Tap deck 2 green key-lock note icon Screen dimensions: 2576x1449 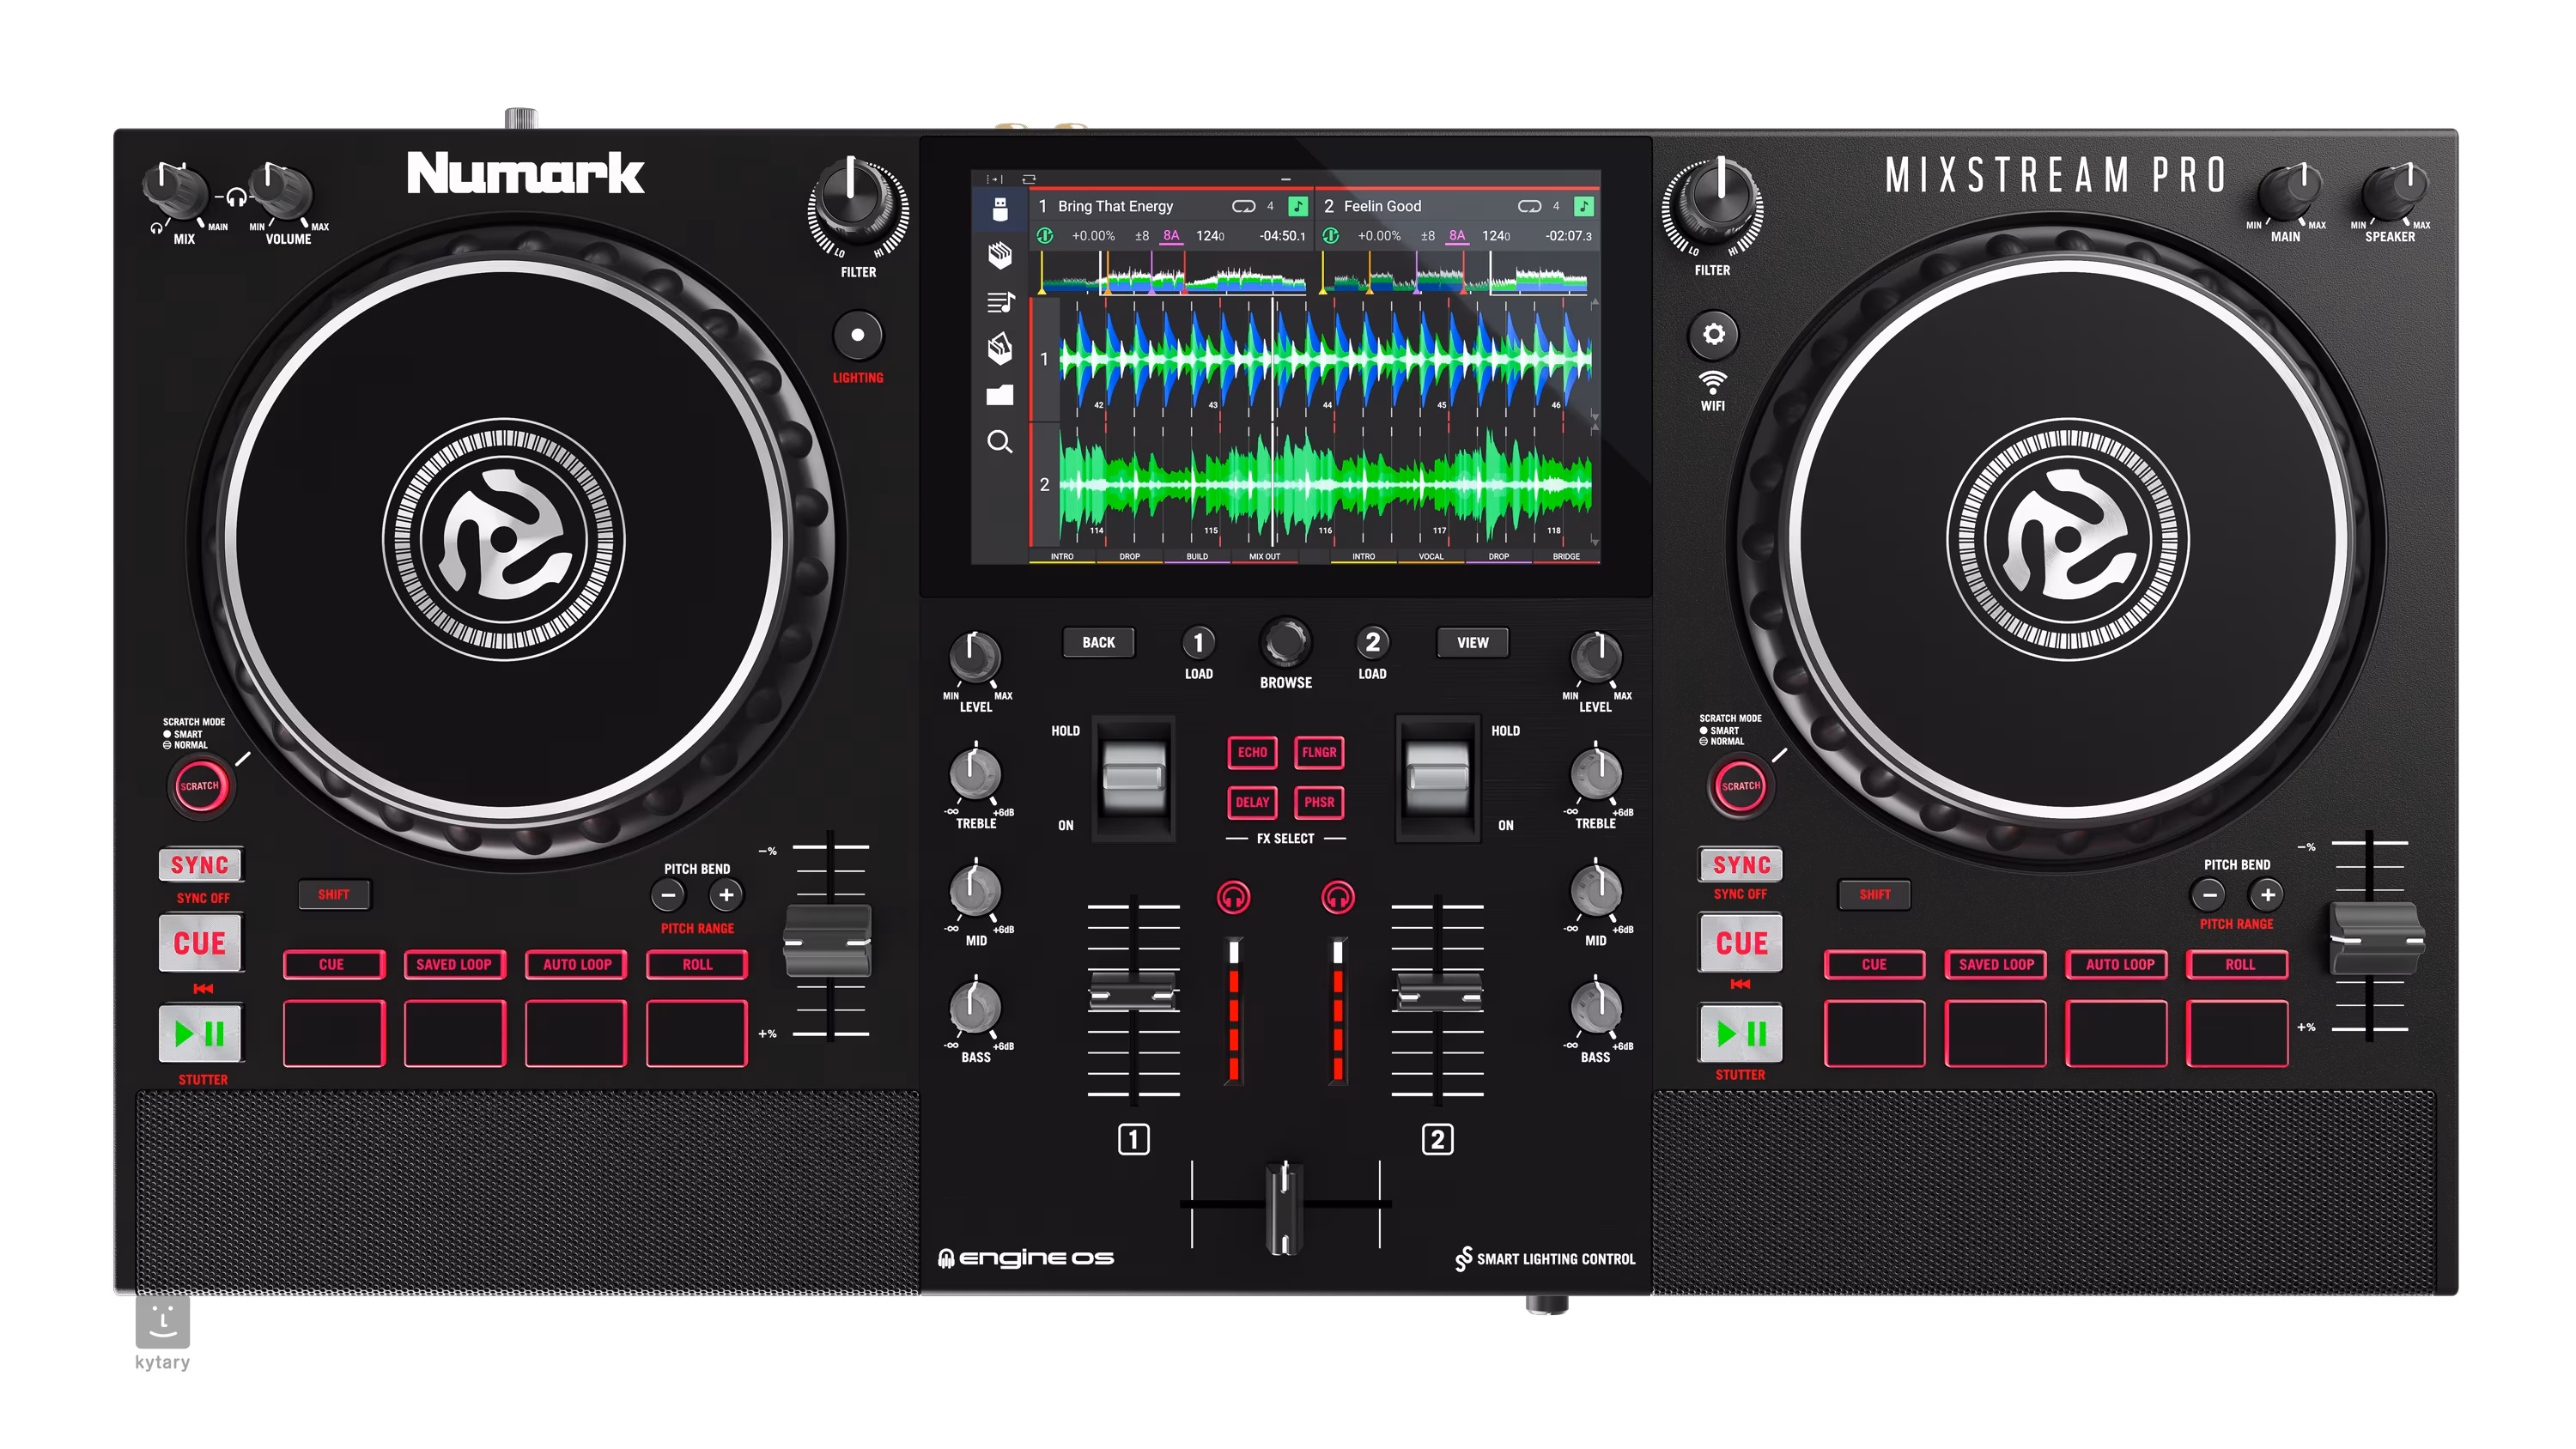(x=1583, y=206)
